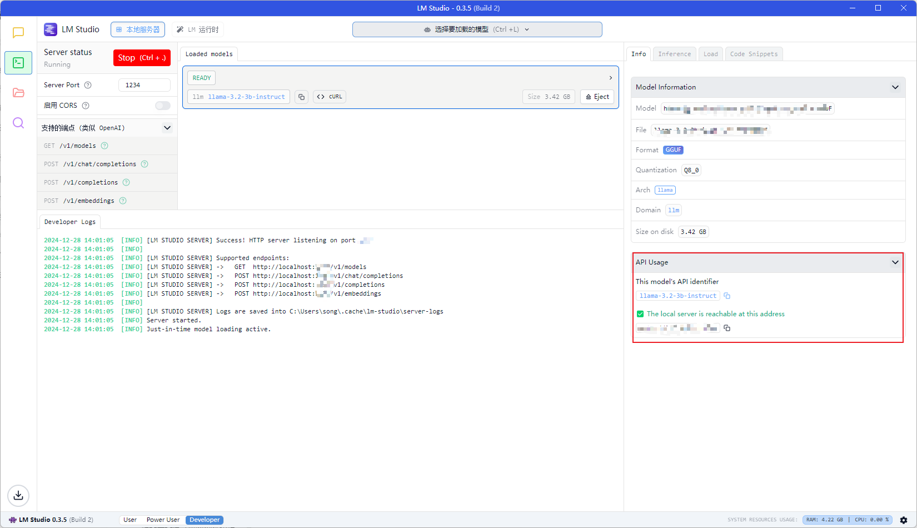Open My Models folder icon
Viewport: 917px width, 528px height.
click(18, 93)
